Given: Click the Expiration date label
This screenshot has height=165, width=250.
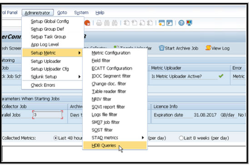Looking at the screenshot, I should click(x=168, y=115).
